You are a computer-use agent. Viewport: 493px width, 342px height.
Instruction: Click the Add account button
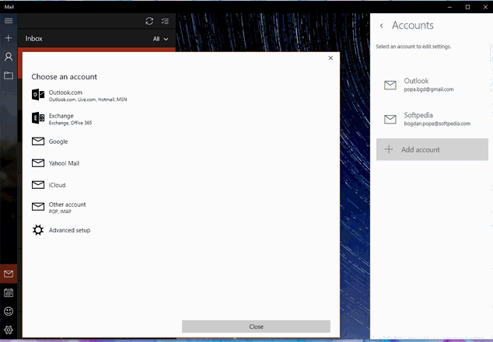click(x=432, y=149)
